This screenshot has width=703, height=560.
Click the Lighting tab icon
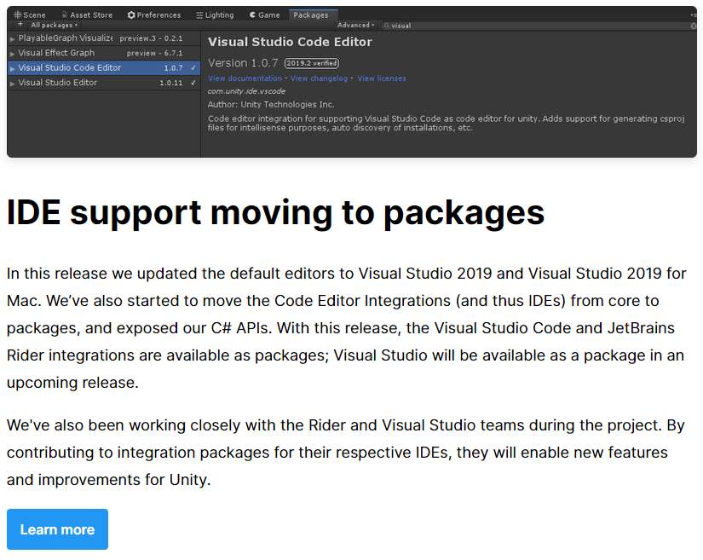pos(199,15)
